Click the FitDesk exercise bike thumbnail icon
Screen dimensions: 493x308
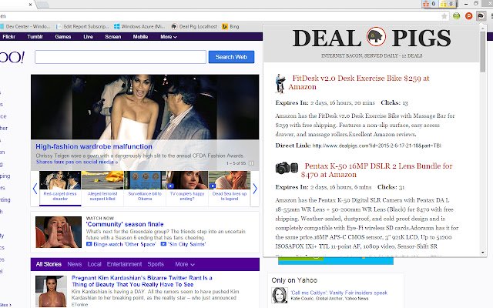[x=280, y=83]
